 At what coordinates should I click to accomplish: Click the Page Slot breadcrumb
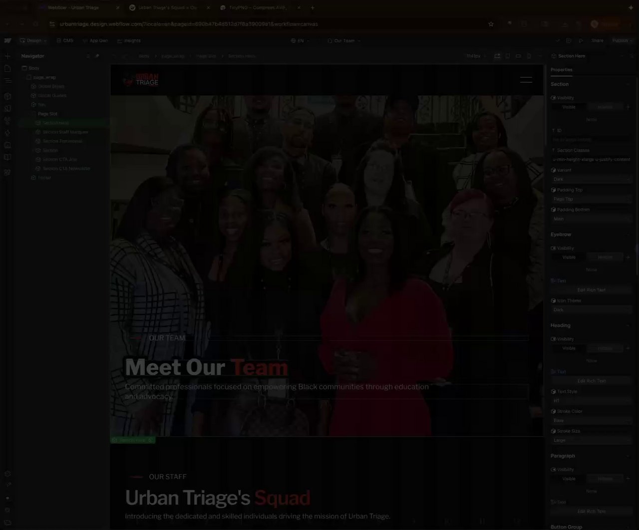click(206, 56)
